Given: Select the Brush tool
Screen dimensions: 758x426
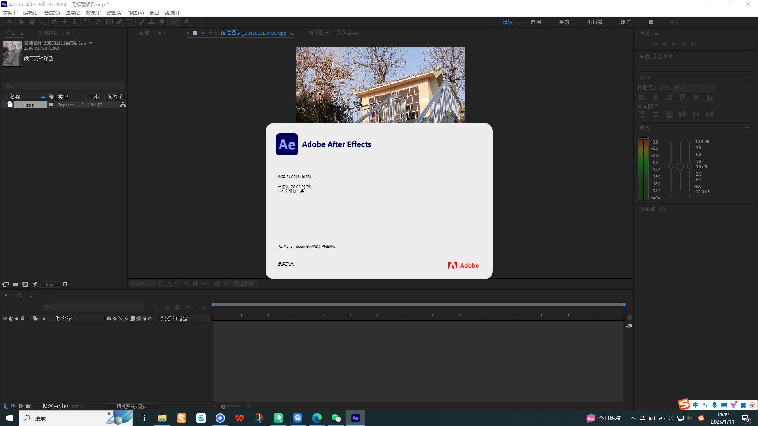Looking at the screenshot, I should point(142,22).
